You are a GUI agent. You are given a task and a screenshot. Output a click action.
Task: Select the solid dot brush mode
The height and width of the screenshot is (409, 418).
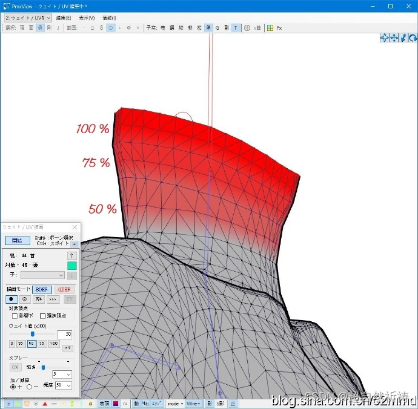coord(12,299)
